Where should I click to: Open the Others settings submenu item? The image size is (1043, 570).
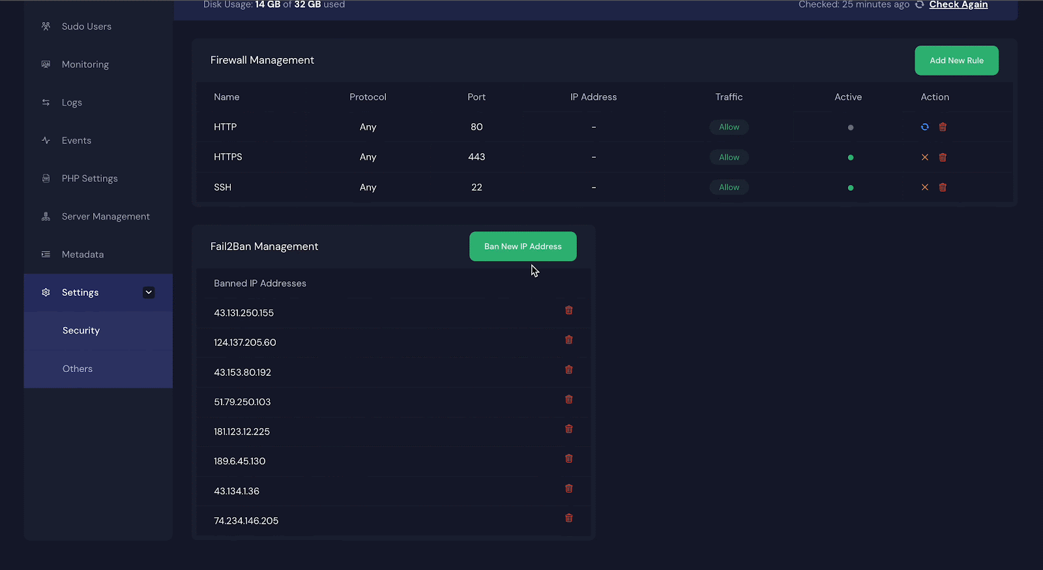pyautogui.click(x=78, y=369)
